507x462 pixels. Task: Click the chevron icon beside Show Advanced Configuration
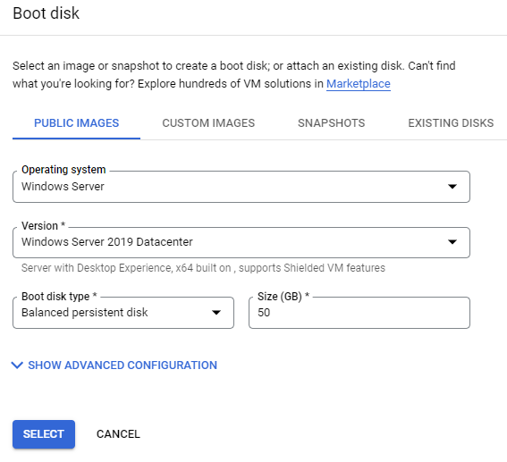[x=17, y=365]
